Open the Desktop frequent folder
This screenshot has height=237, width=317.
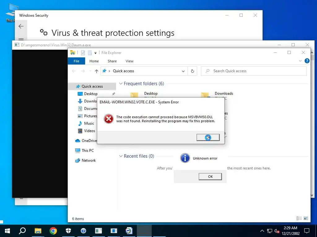[151, 94]
